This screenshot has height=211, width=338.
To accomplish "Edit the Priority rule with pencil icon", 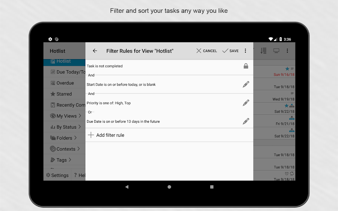I will click(246, 103).
